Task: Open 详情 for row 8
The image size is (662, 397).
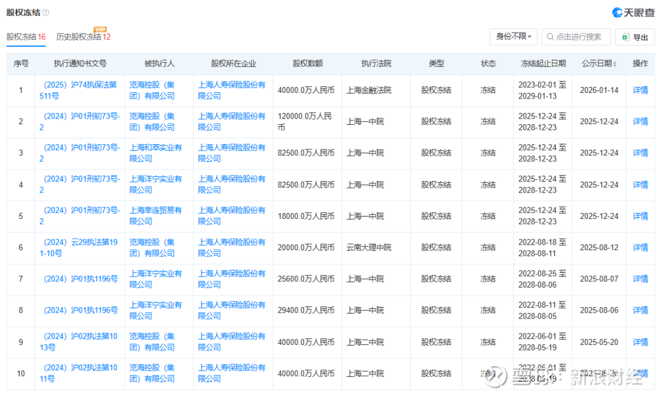Action: [x=640, y=310]
